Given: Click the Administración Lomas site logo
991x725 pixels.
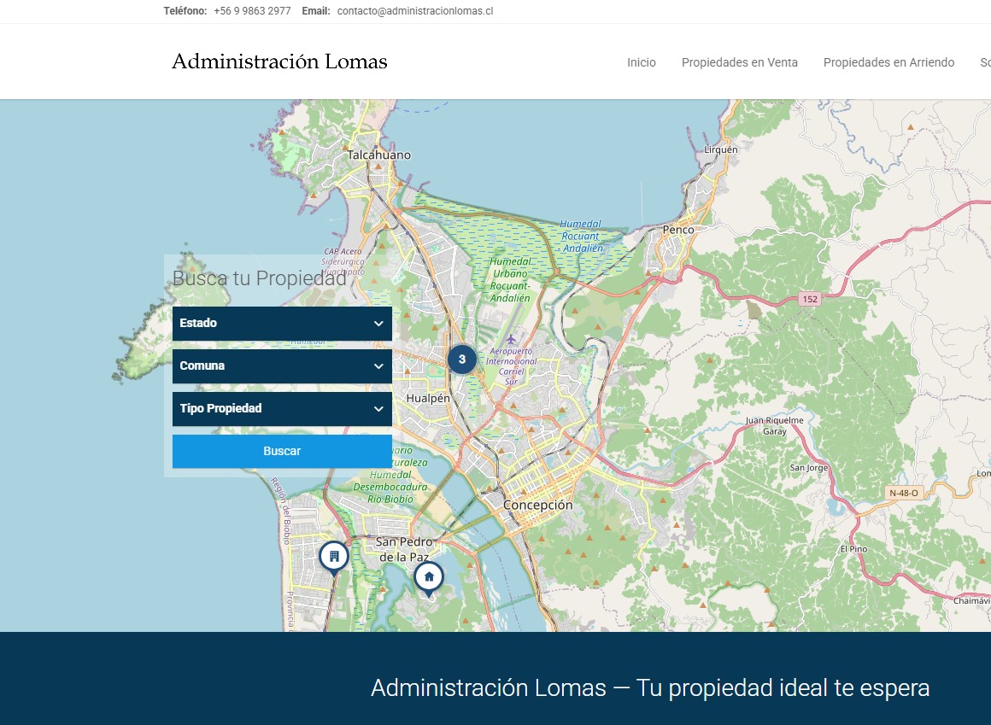Looking at the screenshot, I should [279, 61].
